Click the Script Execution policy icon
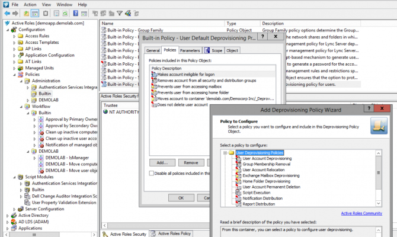Screen dimensions: 397x237 click(x=239, y=193)
